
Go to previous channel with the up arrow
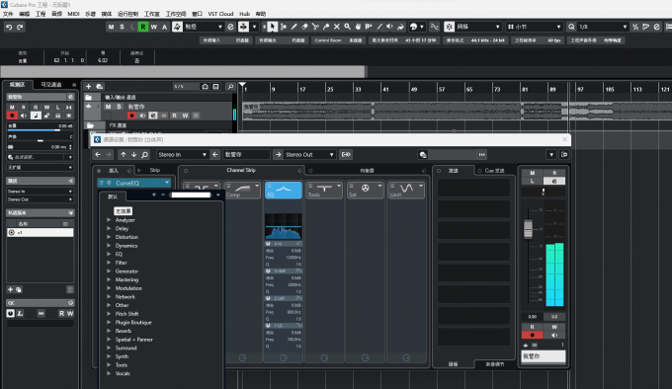(x=124, y=154)
